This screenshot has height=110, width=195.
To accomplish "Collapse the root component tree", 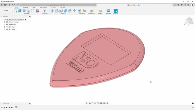I will click(x=3, y=19).
